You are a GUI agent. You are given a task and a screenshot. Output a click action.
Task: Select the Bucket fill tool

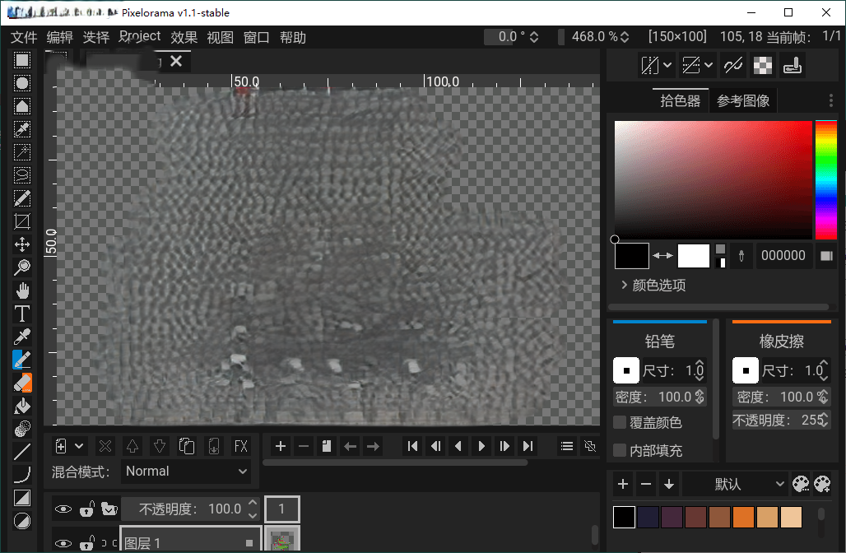coord(22,406)
